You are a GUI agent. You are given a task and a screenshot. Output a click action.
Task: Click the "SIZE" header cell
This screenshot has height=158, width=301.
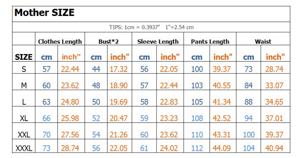[24, 57]
